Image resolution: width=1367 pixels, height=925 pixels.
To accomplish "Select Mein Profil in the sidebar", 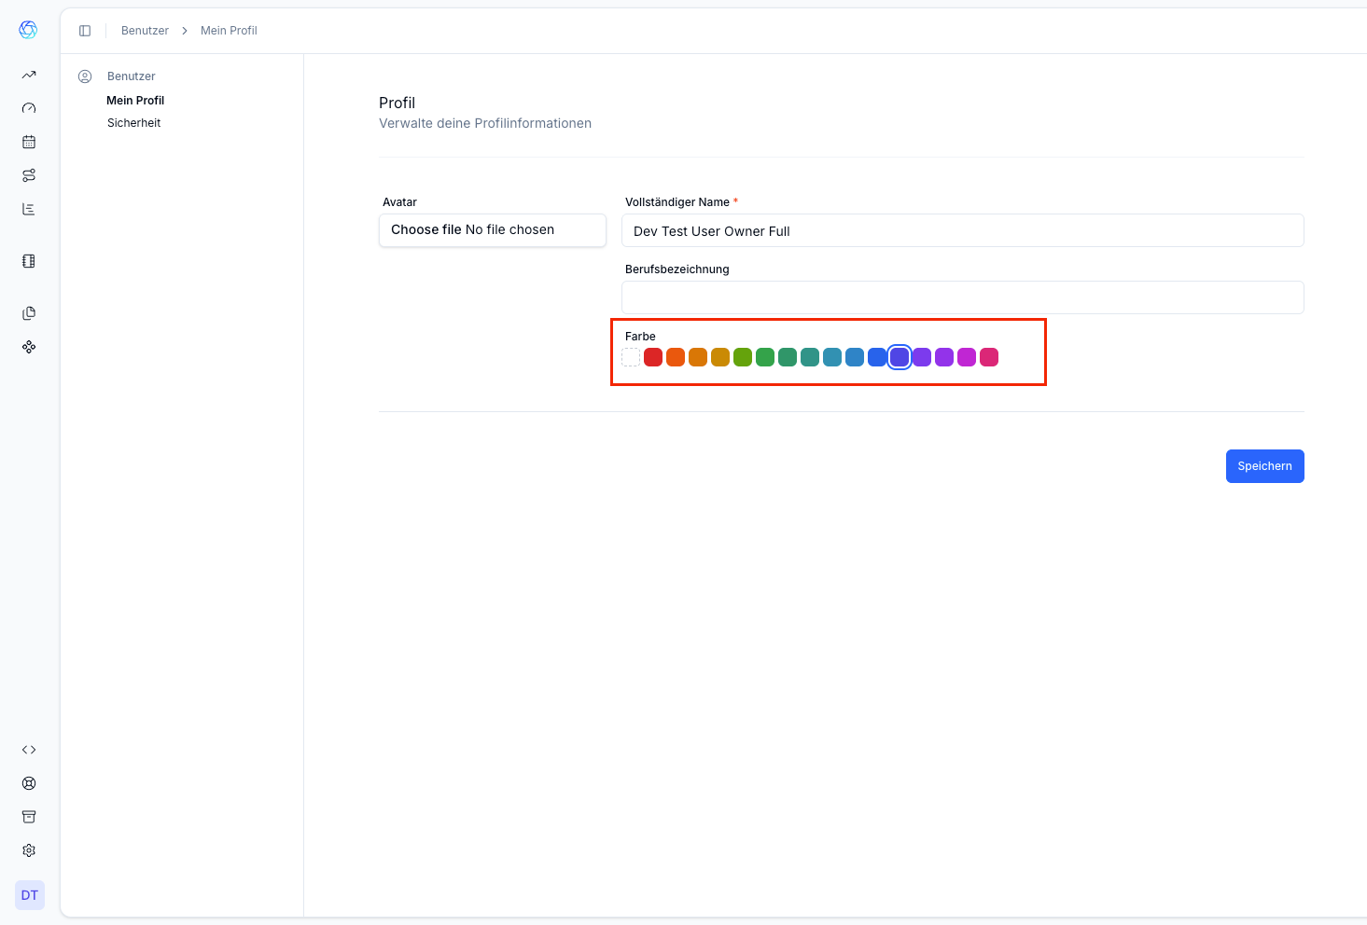I will [135, 101].
